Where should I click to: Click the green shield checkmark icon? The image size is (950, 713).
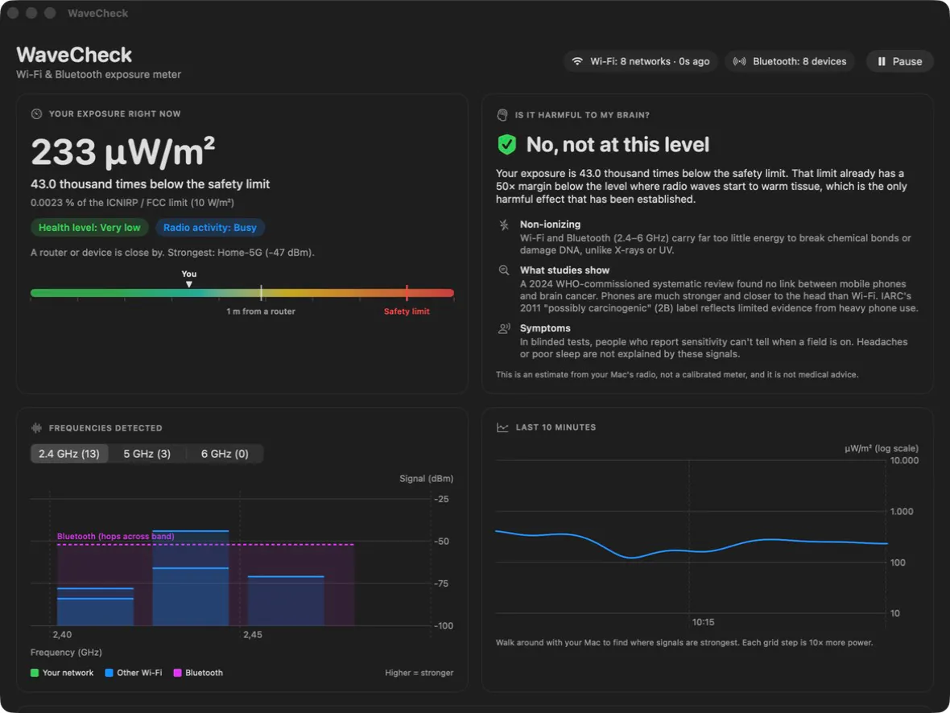[506, 144]
